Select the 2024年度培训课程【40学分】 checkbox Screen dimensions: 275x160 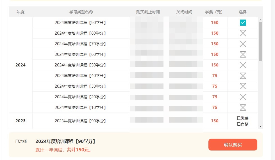[243, 76]
